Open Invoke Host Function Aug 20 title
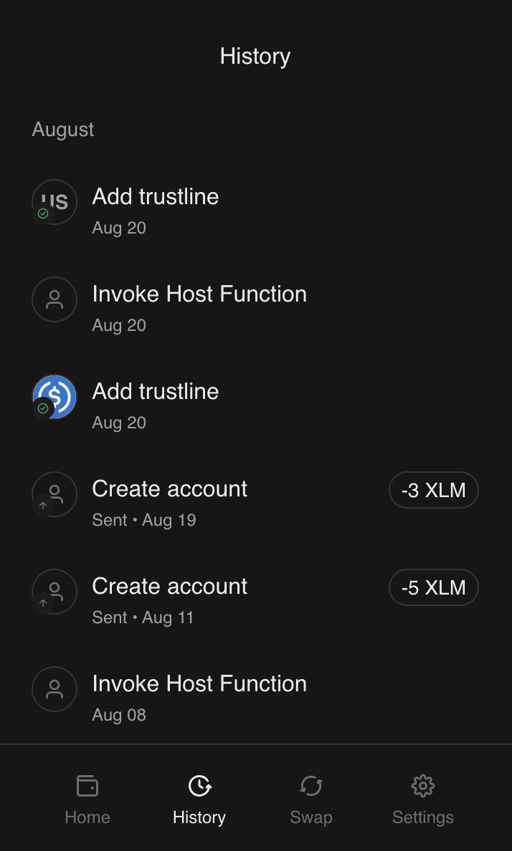 pos(199,294)
